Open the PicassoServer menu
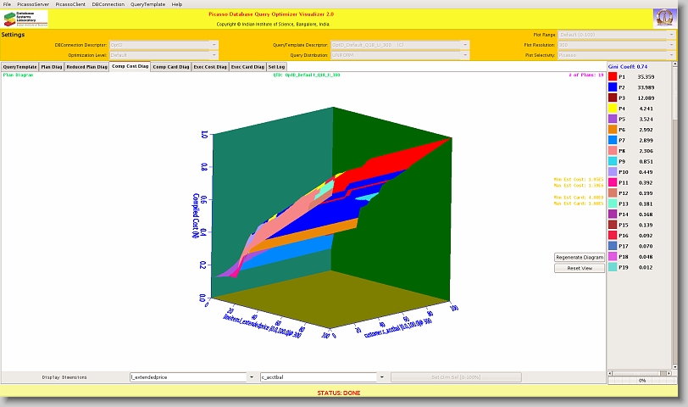Viewport: 688px width, 407px height. click(x=33, y=4)
